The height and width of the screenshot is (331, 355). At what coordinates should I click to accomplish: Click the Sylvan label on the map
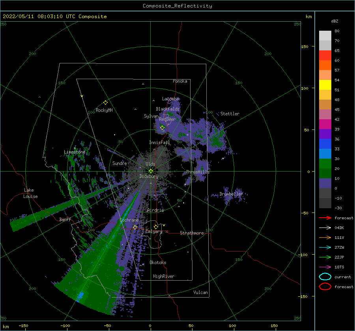(x=151, y=116)
